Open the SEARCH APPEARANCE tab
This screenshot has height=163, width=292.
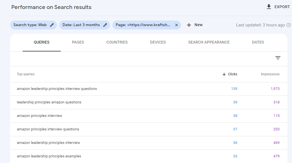click(x=209, y=42)
